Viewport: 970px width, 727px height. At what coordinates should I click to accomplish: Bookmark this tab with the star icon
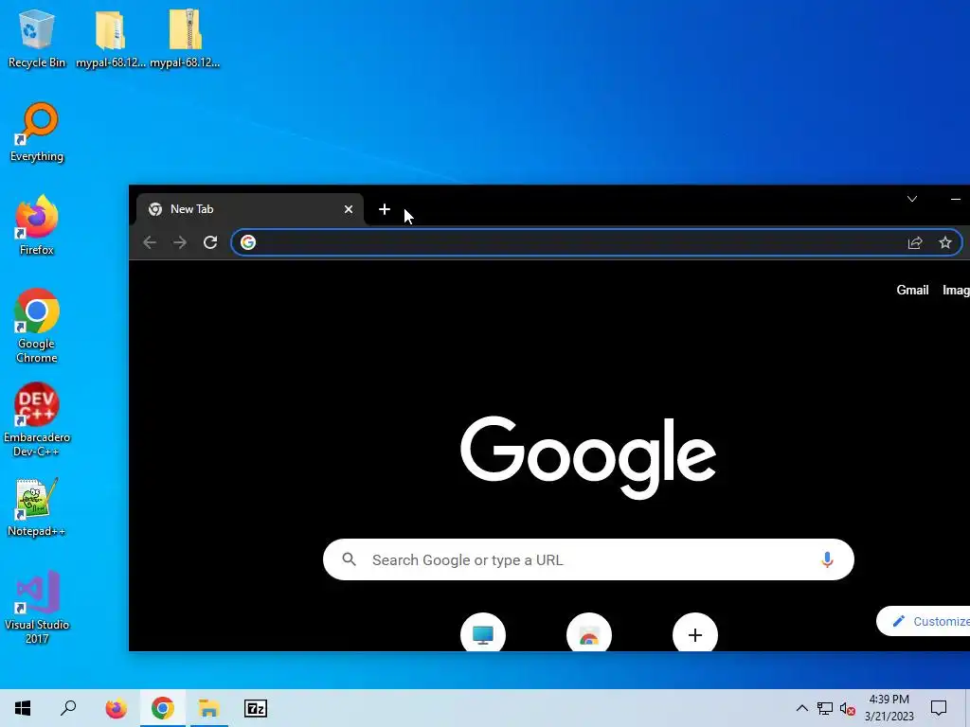tap(945, 242)
